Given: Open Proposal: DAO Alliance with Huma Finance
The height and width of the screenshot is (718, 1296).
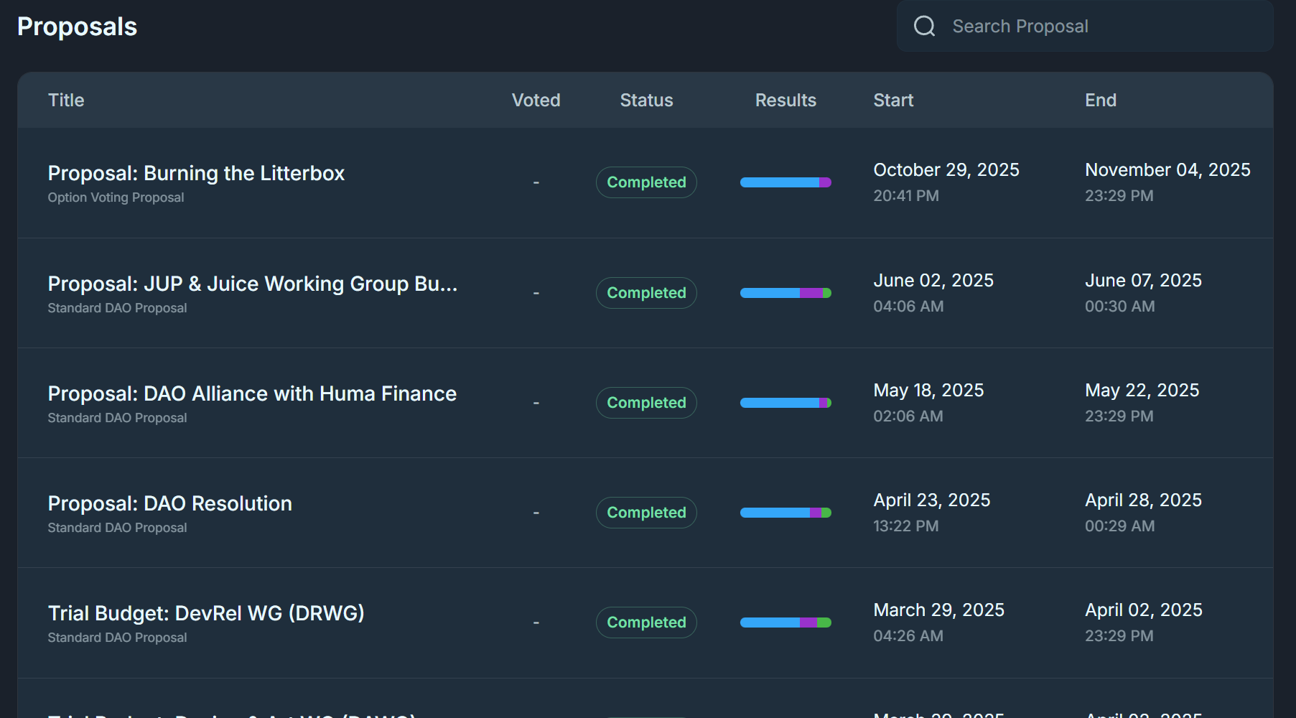Looking at the screenshot, I should pyautogui.click(x=252, y=393).
